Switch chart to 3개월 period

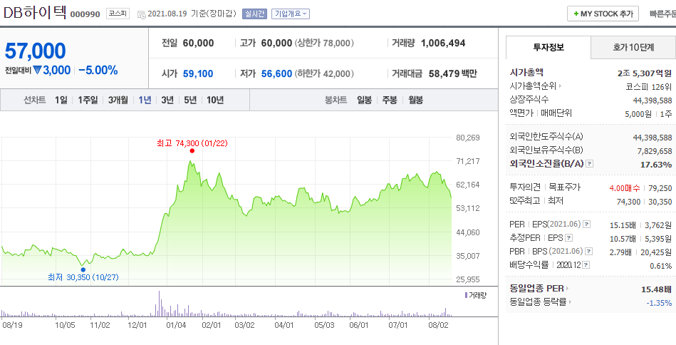[119, 100]
